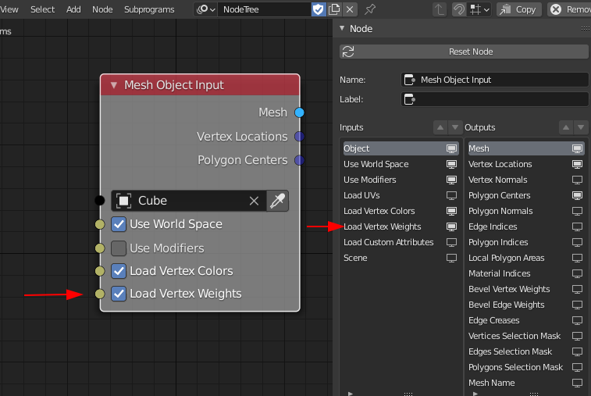Collapse the Node panel triangle
Image resolution: width=591 pixels, height=396 pixels.
coord(342,28)
